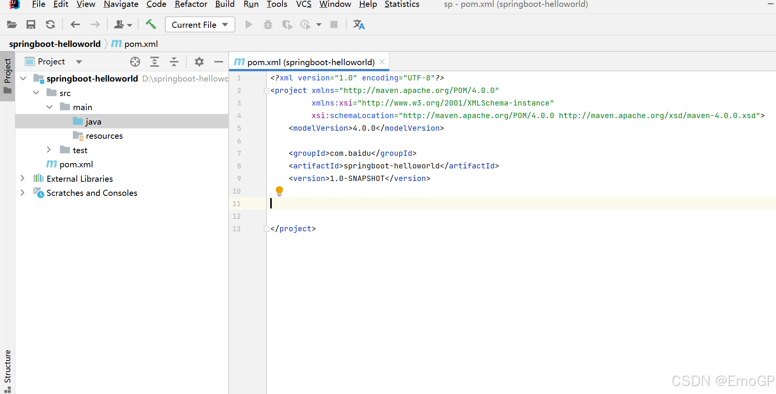776x394 pixels.
Task: Click springboot-helloworld breadcrumb
Action: tap(55, 44)
